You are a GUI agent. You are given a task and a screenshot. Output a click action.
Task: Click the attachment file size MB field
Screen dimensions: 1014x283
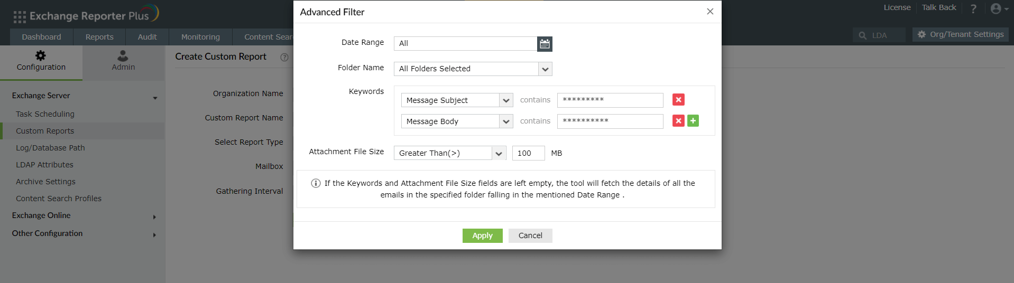pyautogui.click(x=528, y=153)
